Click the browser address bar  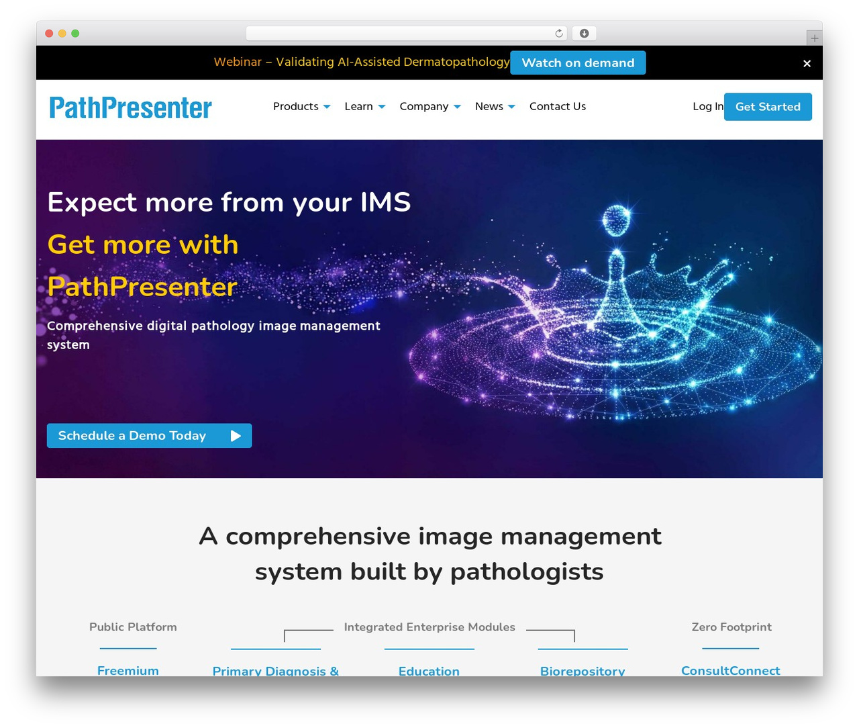[407, 34]
